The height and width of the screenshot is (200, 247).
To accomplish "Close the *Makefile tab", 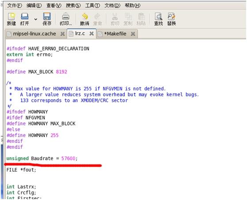I will (x=133, y=34).
